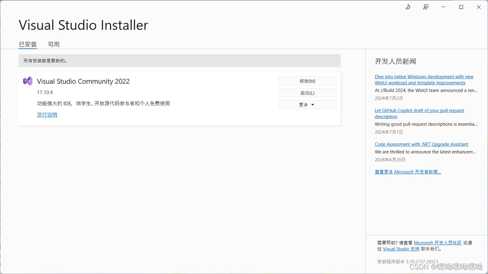Click the date 2024年7月2日
Image resolution: width=488 pixels, height=274 pixels.
click(389, 98)
